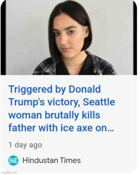Click the word 'Times' beside the logo
The image size is (140, 175).
coord(71,160)
